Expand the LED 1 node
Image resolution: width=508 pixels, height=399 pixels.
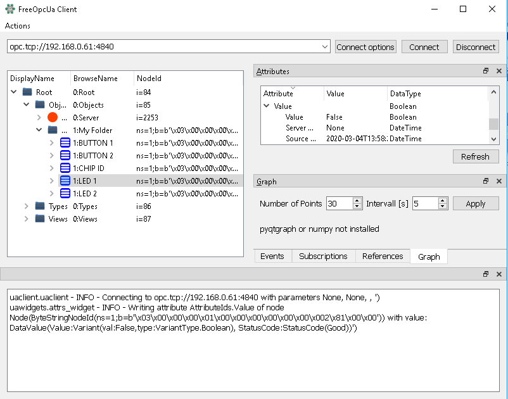click(x=51, y=180)
